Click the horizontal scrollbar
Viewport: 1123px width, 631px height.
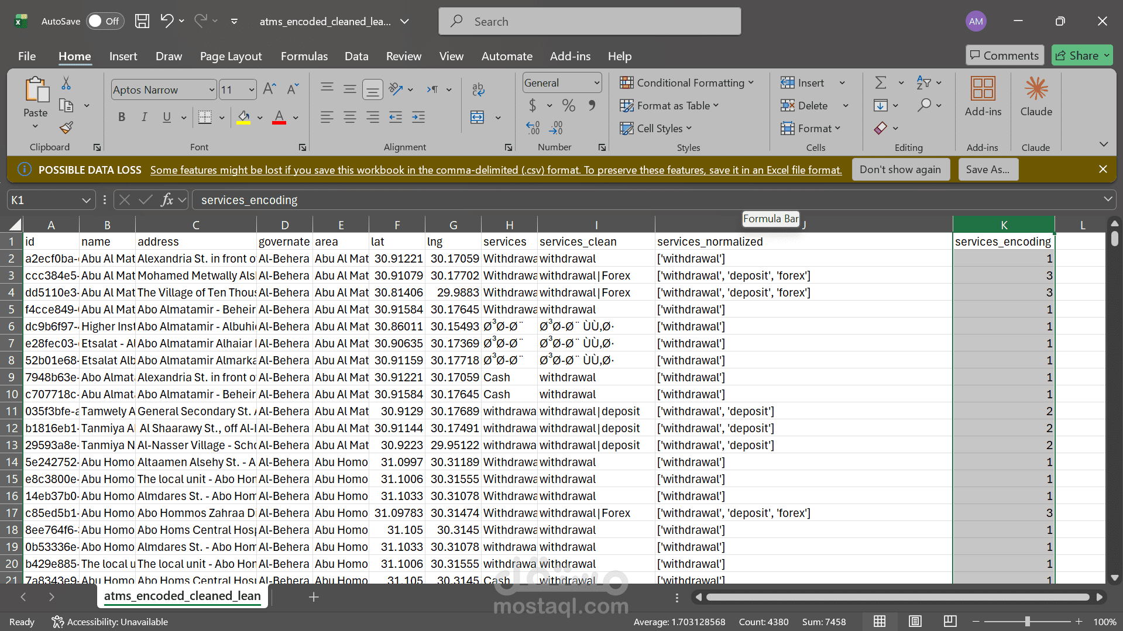tap(898, 597)
